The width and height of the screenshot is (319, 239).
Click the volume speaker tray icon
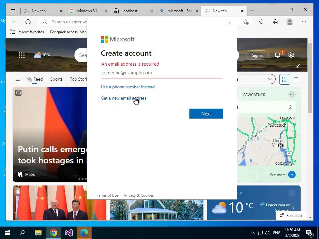click(267, 233)
